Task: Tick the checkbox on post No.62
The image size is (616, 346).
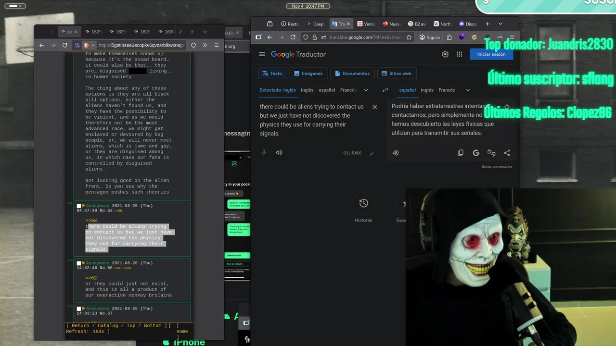Action: click(x=79, y=206)
